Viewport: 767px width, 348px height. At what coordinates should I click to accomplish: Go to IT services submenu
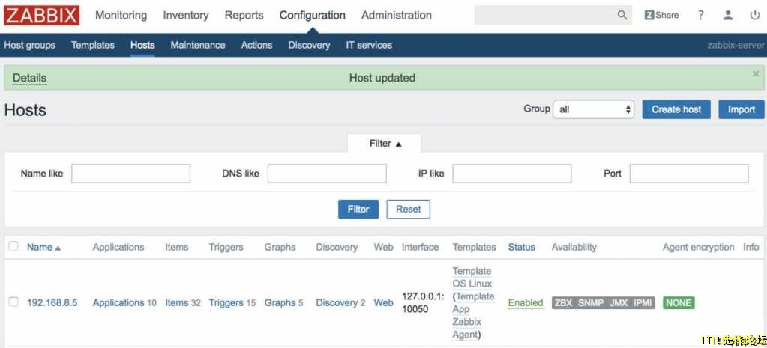369,46
